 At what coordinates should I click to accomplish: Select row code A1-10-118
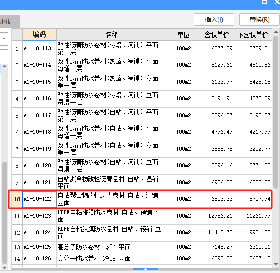(x=38, y=132)
